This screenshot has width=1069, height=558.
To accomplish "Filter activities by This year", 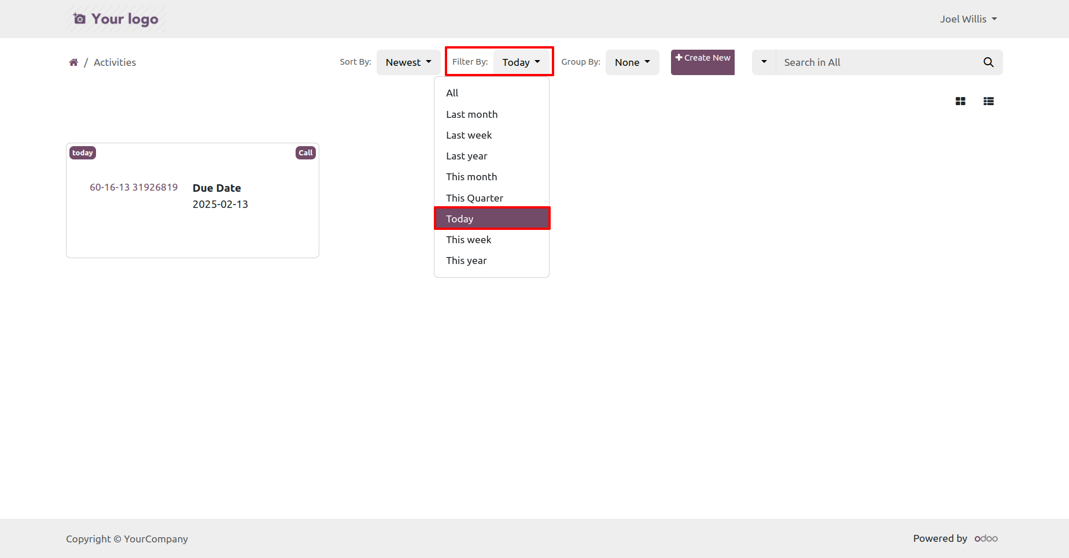I will (x=492, y=261).
